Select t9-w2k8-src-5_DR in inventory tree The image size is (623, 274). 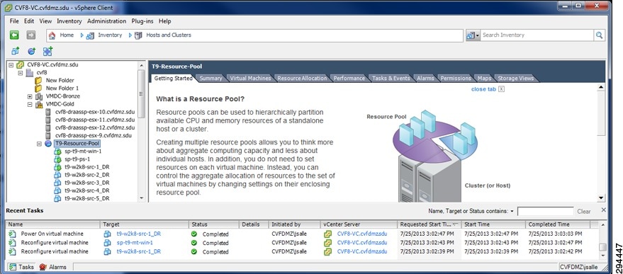click(x=86, y=198)
